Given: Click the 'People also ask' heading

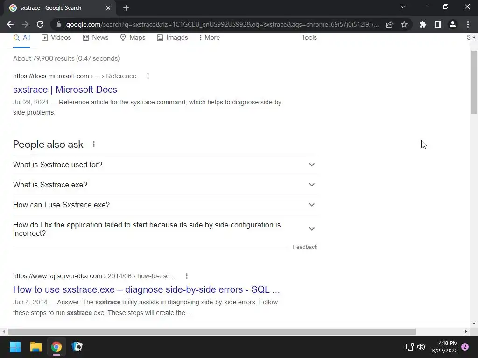Looking at the screenshot, I should pyautogui.click(x=48, y=145).
